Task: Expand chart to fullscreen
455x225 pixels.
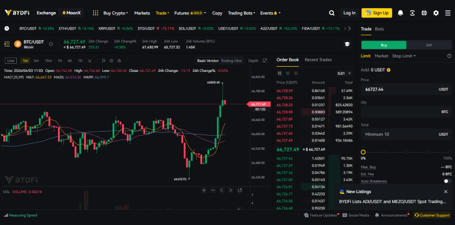Action: [x=265, y=60]
